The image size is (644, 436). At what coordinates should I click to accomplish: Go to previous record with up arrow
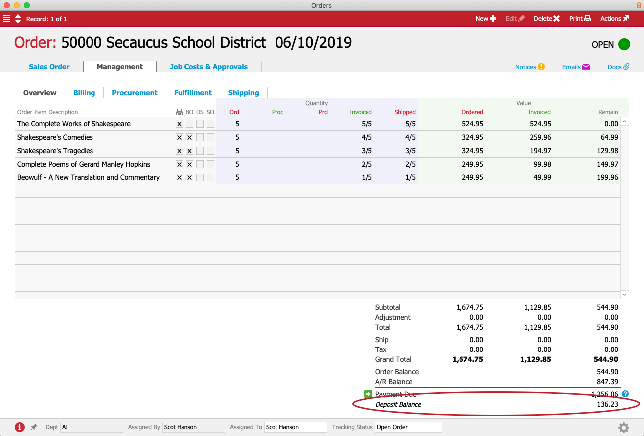point(18,16)
